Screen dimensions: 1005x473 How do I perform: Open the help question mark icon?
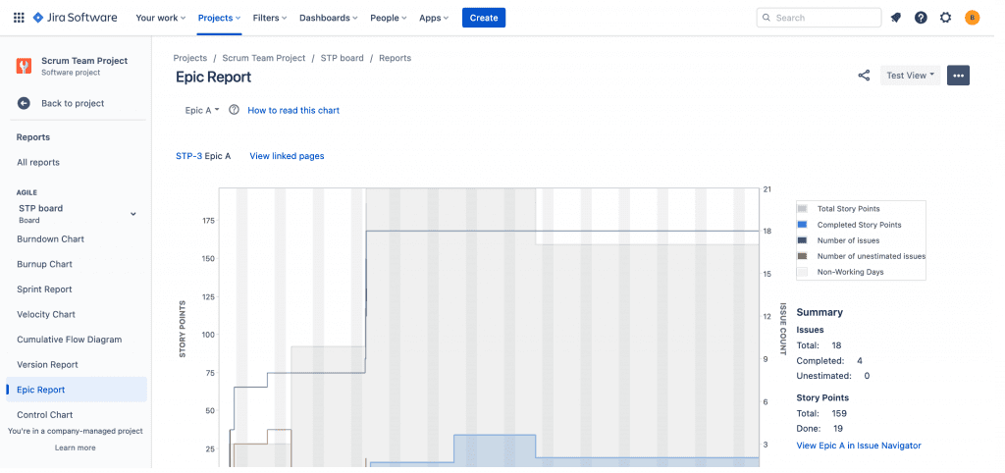tap(921, 18)
